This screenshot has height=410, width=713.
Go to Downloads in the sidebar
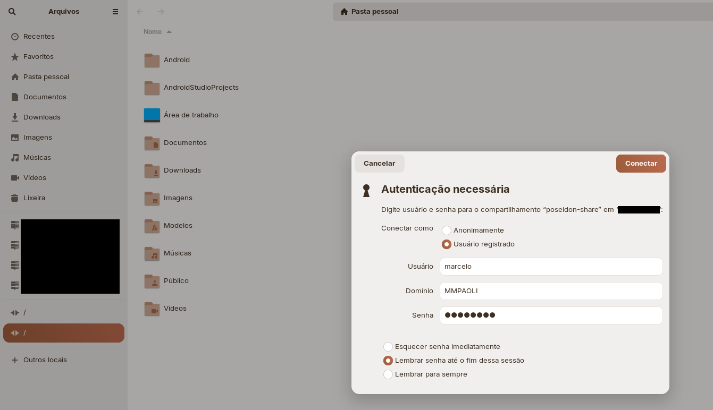pos(41,117)
